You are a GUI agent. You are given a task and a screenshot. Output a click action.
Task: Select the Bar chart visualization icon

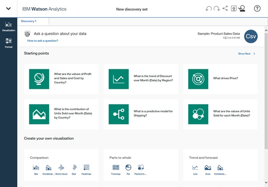(36, 167)
